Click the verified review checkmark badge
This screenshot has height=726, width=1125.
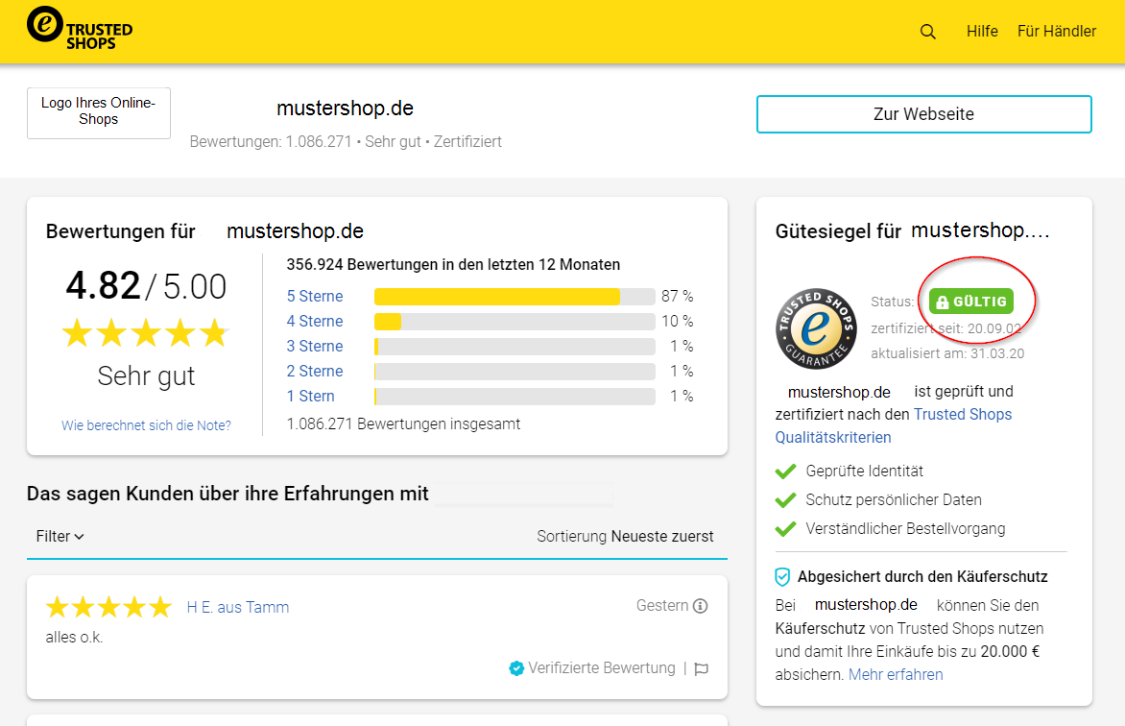point(515,668)
